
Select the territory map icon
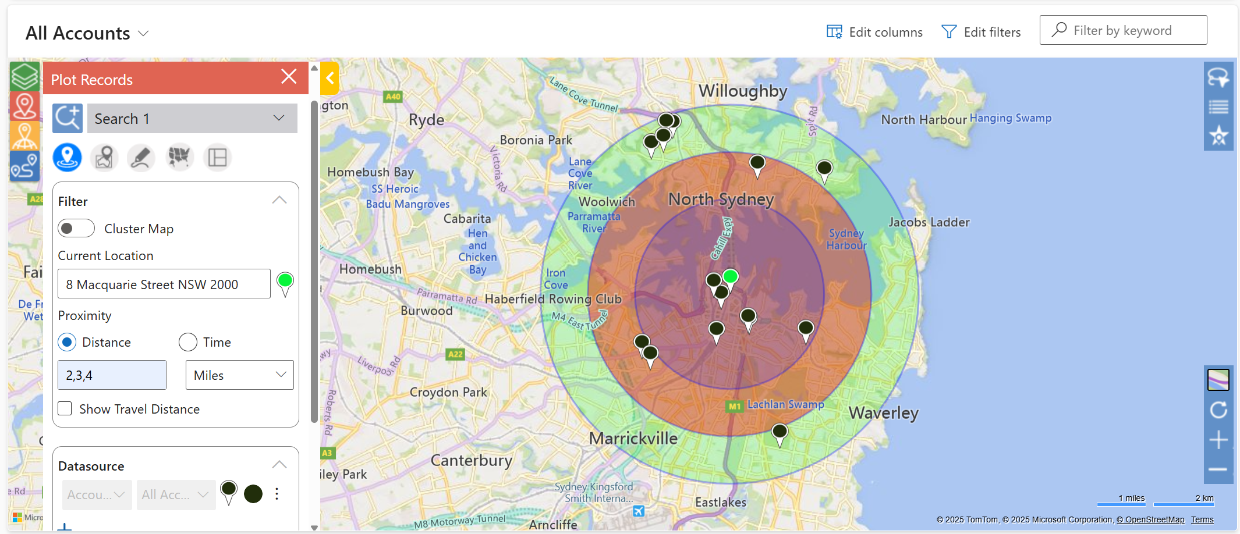[x=180, y=158]
